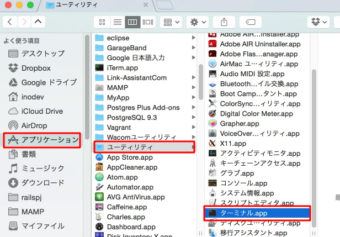Expand the PostgreSQL 9.3 folder arrow

click(193, 117)
